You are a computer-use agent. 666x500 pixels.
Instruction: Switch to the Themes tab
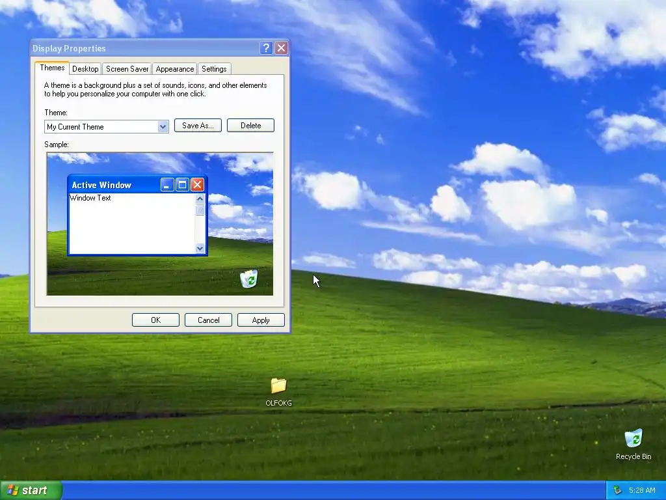click(x=52, y=68)
